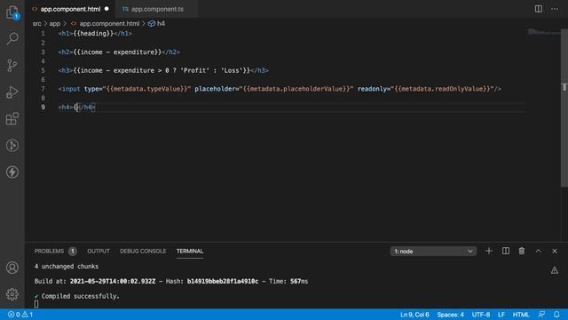Image resolution: width=568 pixels, height=320 pixels.
Task: Switch to the app.component.html tab
Action: (70, 9)
